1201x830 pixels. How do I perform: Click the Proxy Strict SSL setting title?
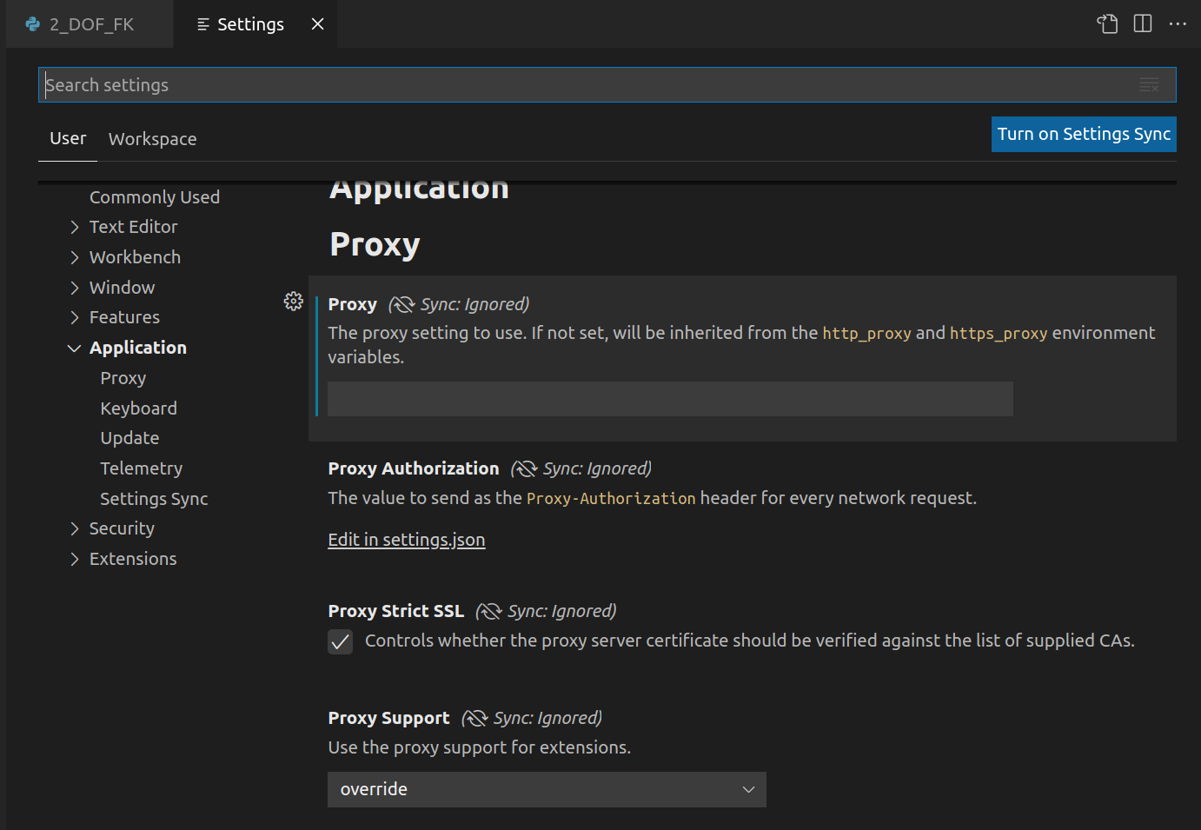click(x=396, y=611)
